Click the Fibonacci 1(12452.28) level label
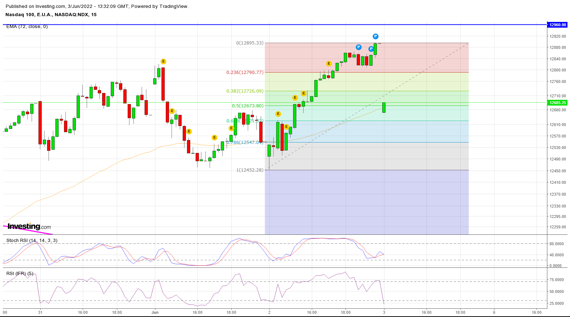Screen dimensions: 570x317 click(x=250, y=170)
